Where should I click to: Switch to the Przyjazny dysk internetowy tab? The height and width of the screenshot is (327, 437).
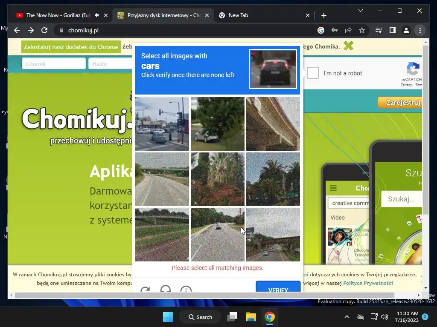[x=163, y=15]
